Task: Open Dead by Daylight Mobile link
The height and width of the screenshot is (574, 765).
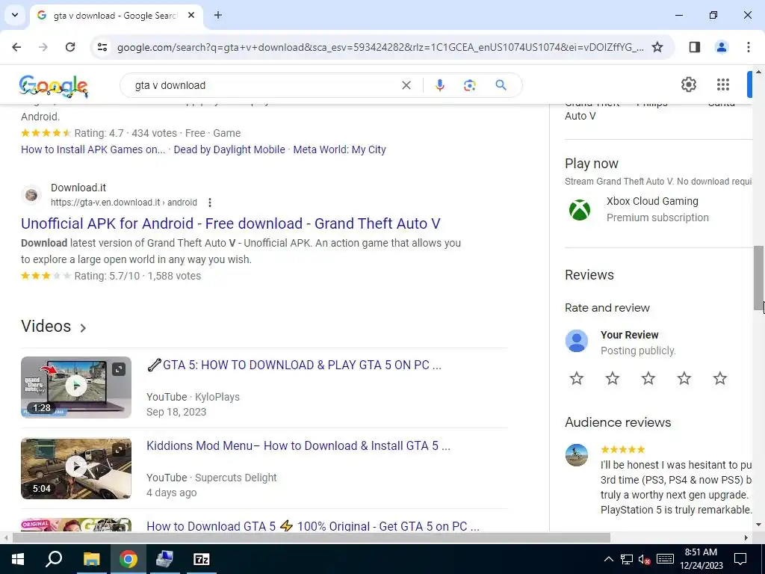Action: (x=229, y=149)
